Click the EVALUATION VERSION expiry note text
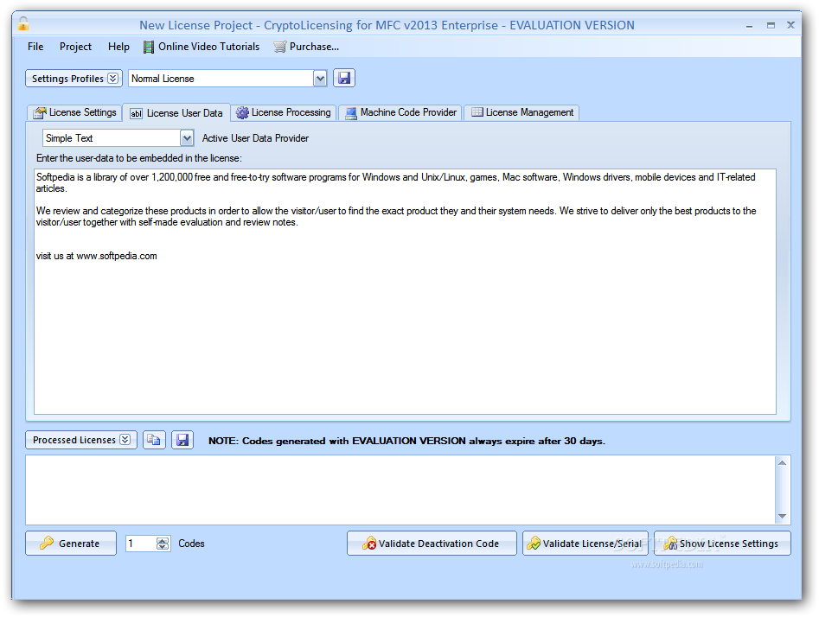 click(406, 441)
